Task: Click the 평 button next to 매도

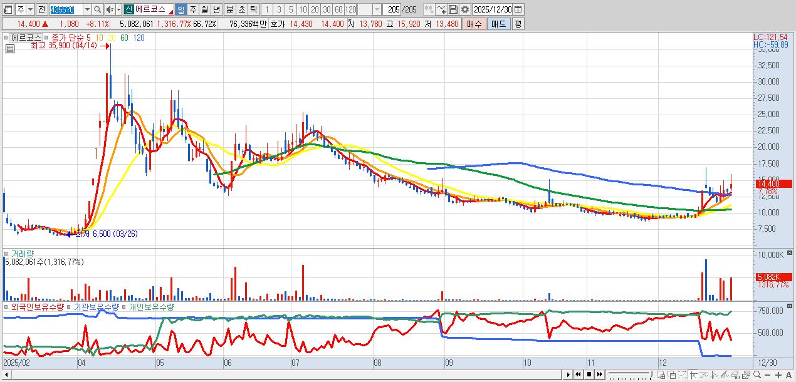Action: point(518,24)
